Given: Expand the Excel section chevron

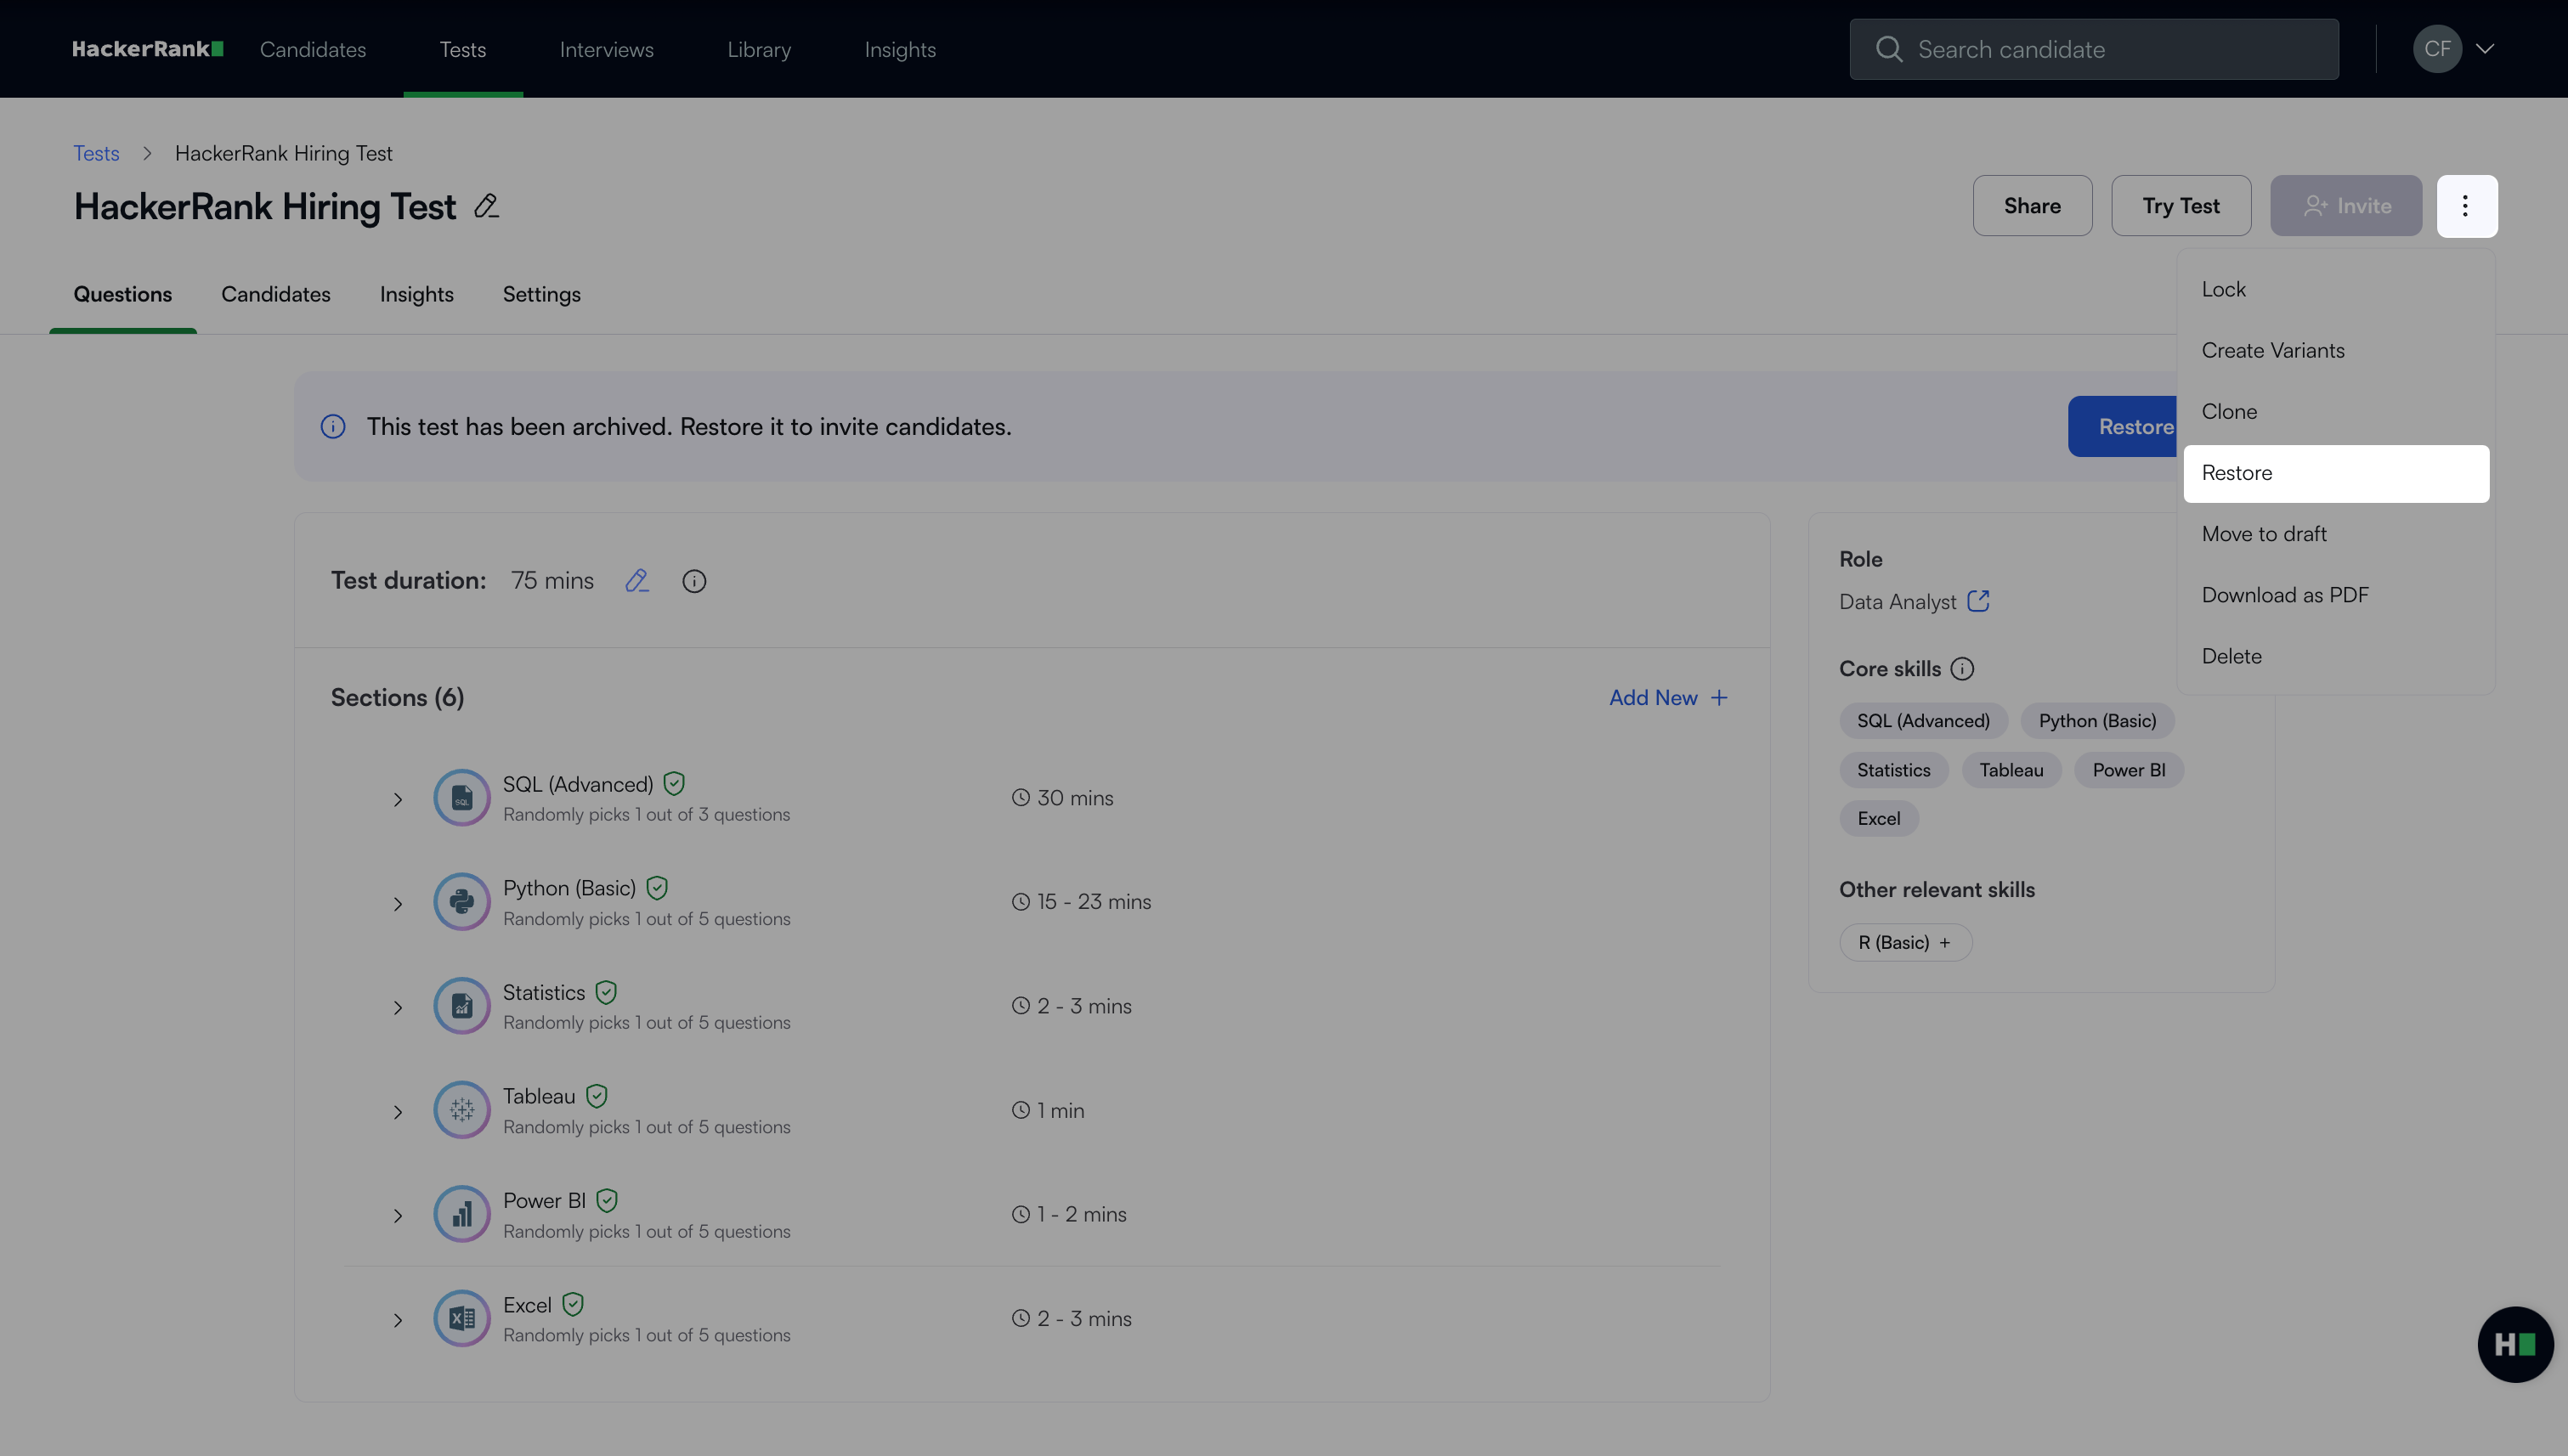Looking at the screenshot, I should tap(399, 1320).
